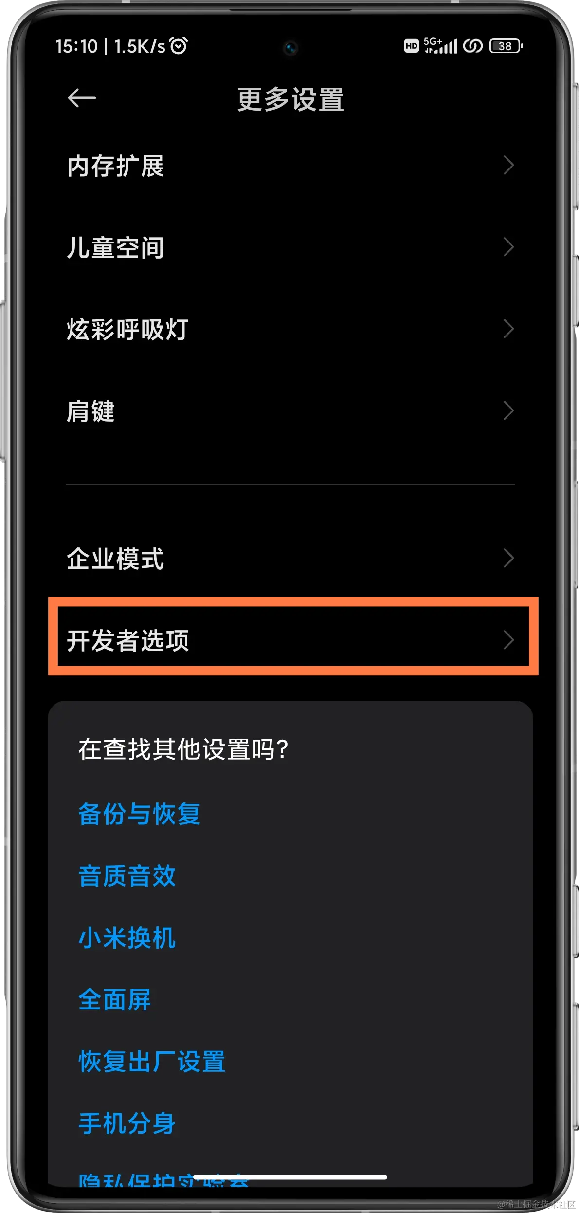Tap the back arrow icon

[x=81, y=98]
